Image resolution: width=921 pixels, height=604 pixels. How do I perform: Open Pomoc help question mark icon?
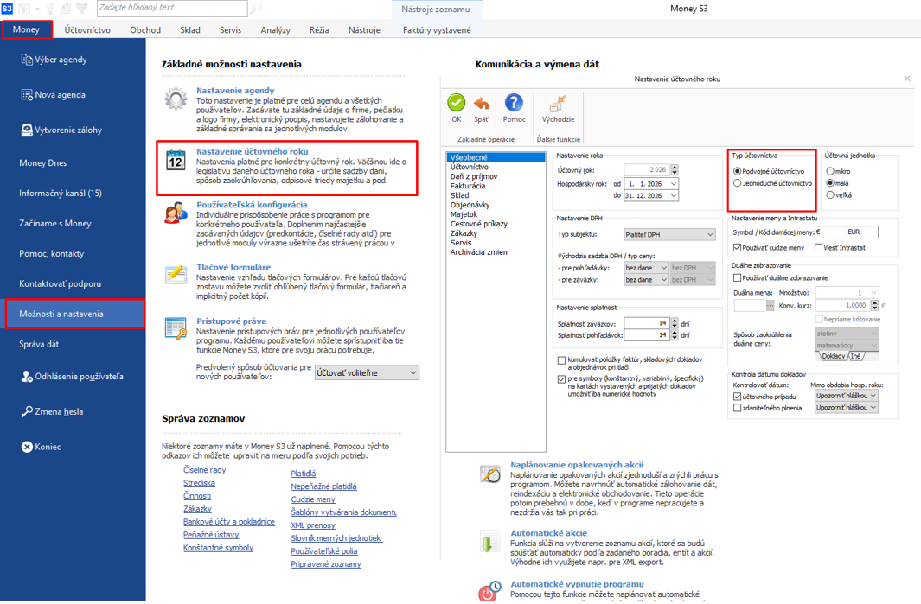click(514, 104)
